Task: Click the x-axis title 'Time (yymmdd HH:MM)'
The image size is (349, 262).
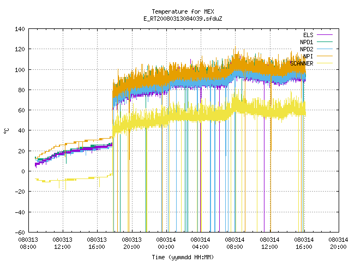Action: point(183,257)
